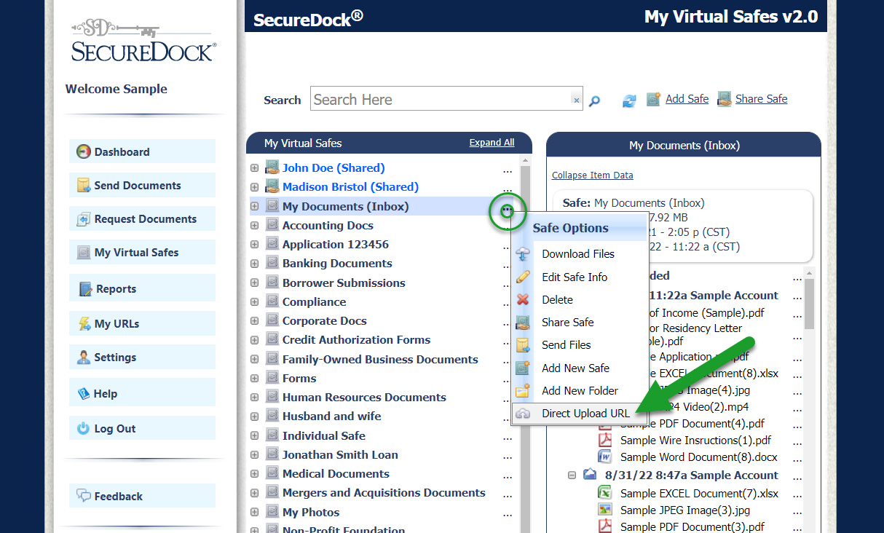Click the Accounting Docs safe icon
This screenshot has width=884, height=533.
272,225
